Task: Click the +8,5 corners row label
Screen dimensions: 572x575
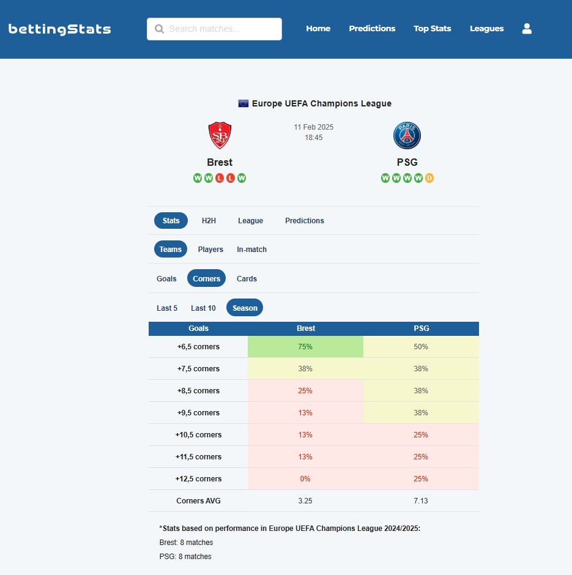Action: pyautogui.click(x=198, y=391)
